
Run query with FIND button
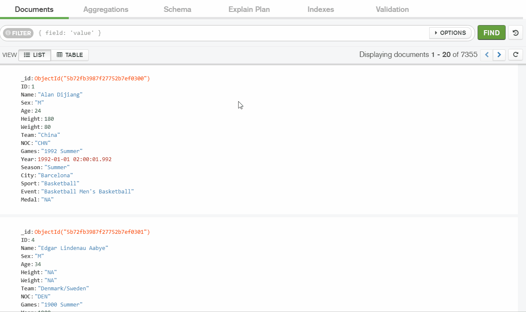[491, 33]
